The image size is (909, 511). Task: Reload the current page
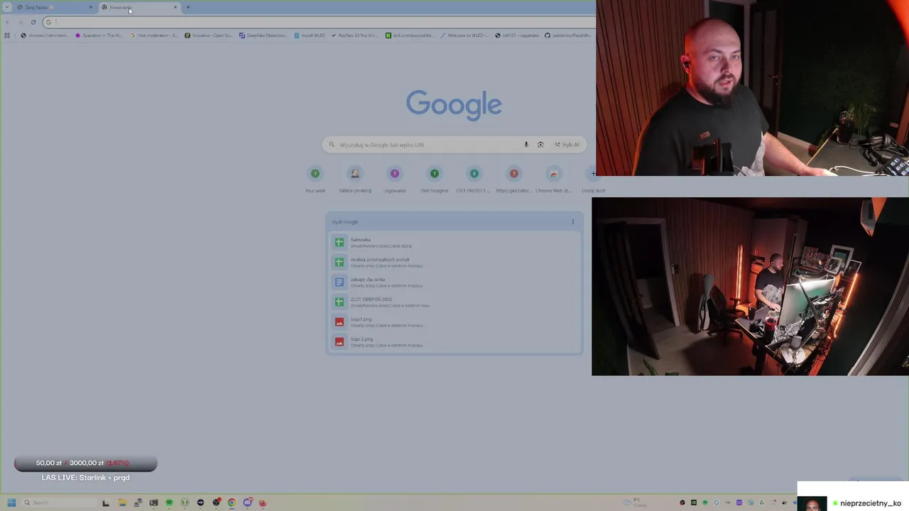pos(33,22)
